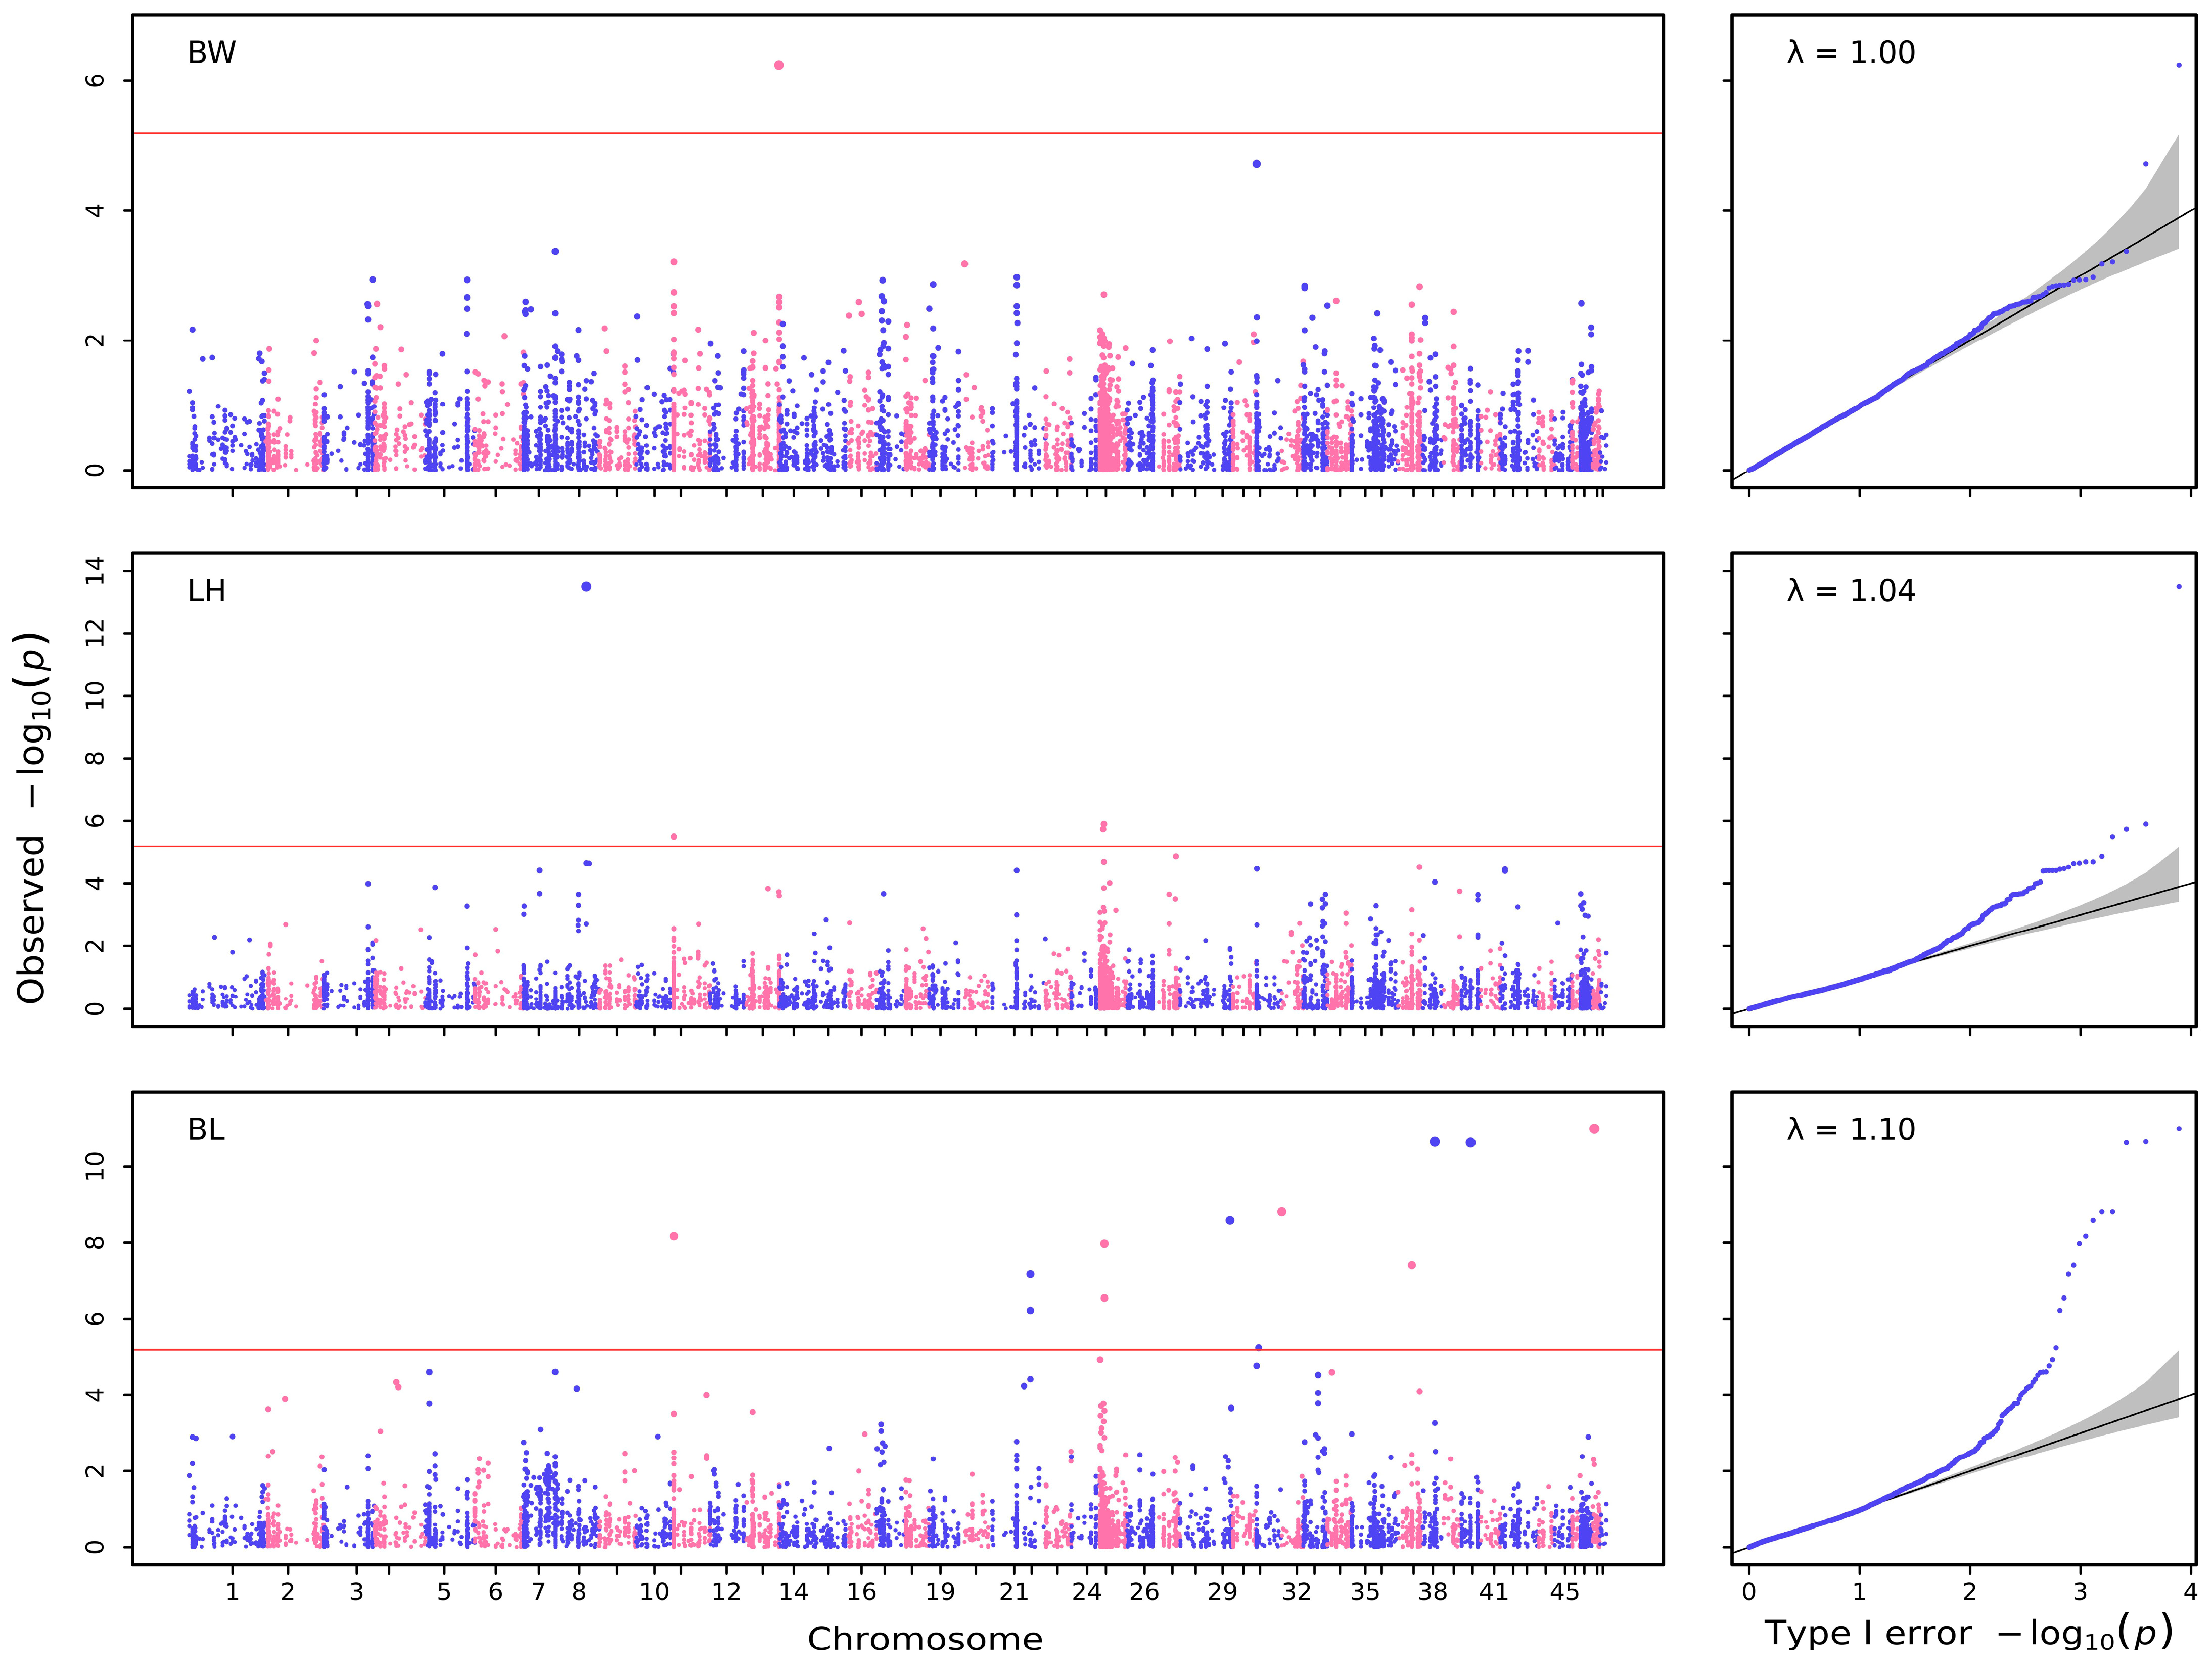Image resolution: width=2212 pixels, height=1667 pixels.
Task: Click y-axis tick label 14 in LH plot
Action: pos(95,571)
